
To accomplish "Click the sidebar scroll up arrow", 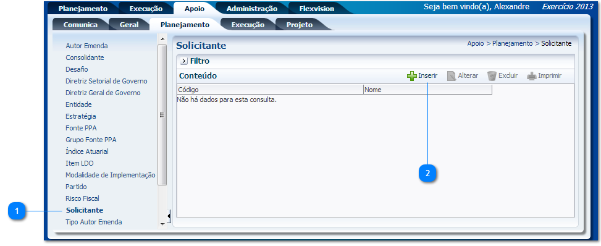I will [x=162, y=39].
